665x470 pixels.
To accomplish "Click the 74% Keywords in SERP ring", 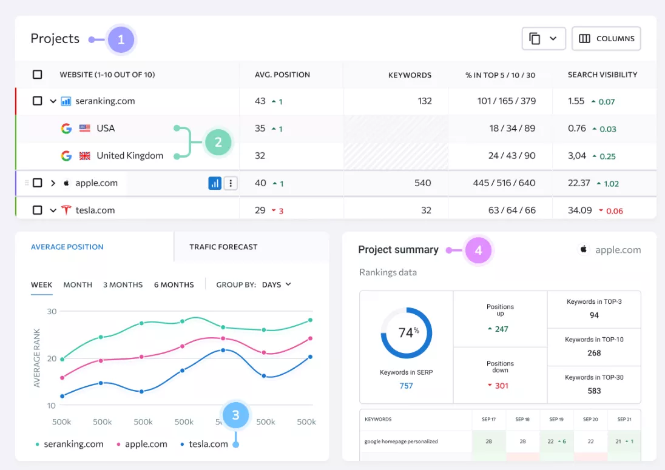I will tap(407, 333).
